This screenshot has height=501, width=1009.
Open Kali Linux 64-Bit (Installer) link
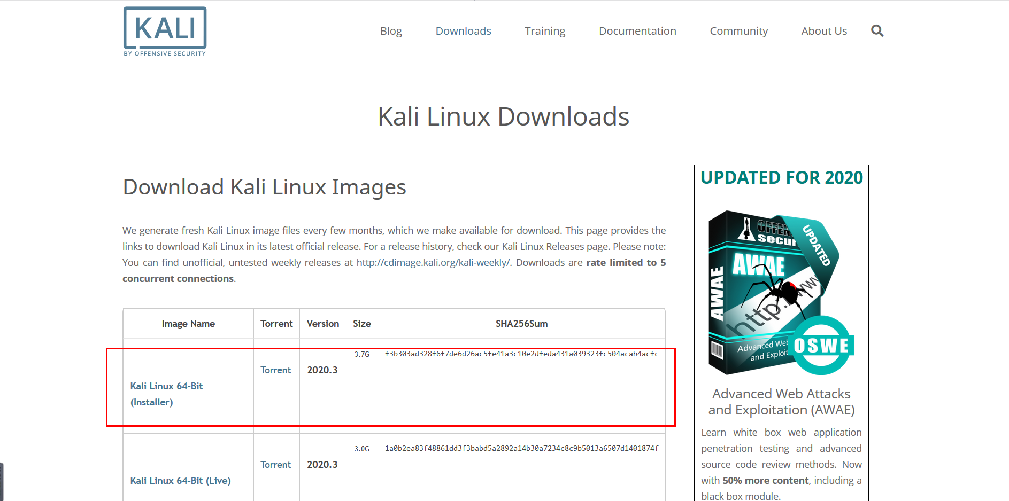point(166,394)
